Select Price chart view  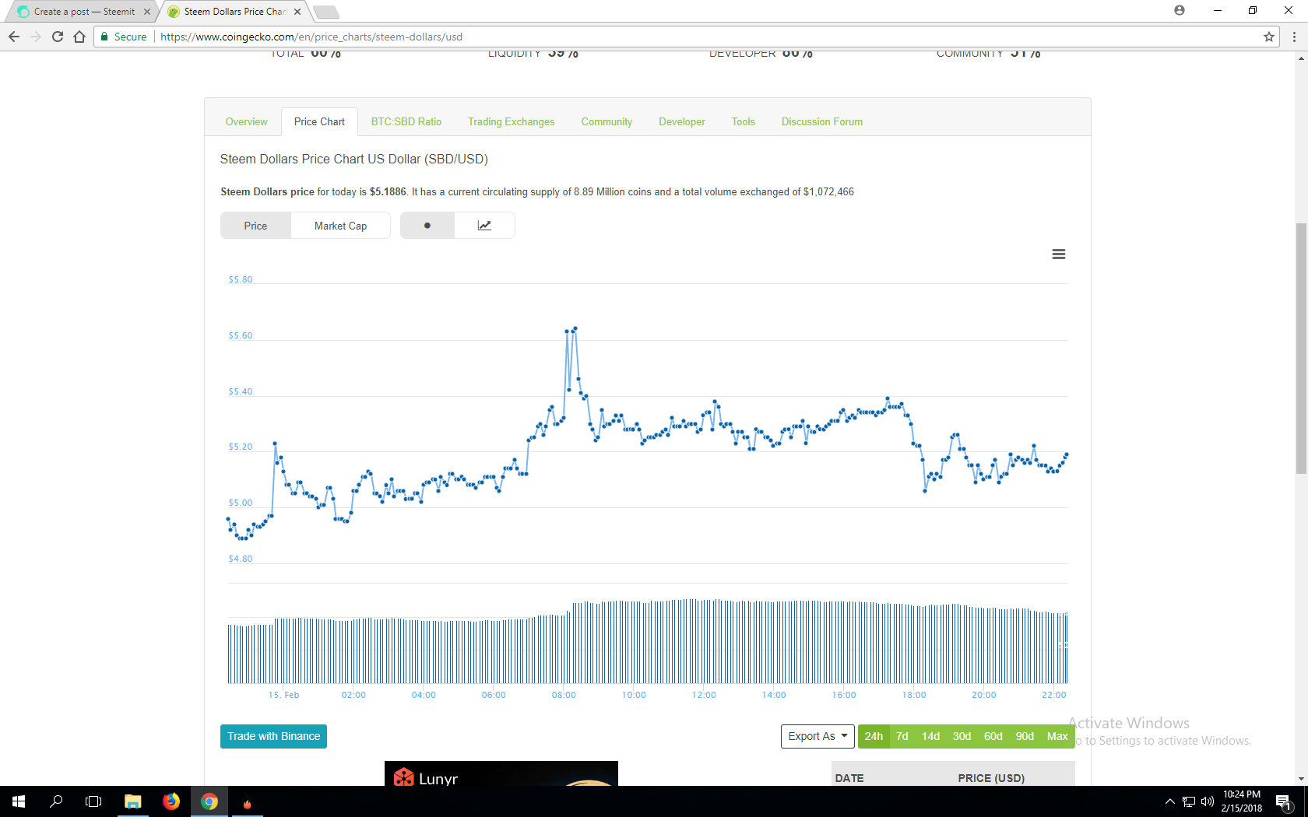(255, 226)
